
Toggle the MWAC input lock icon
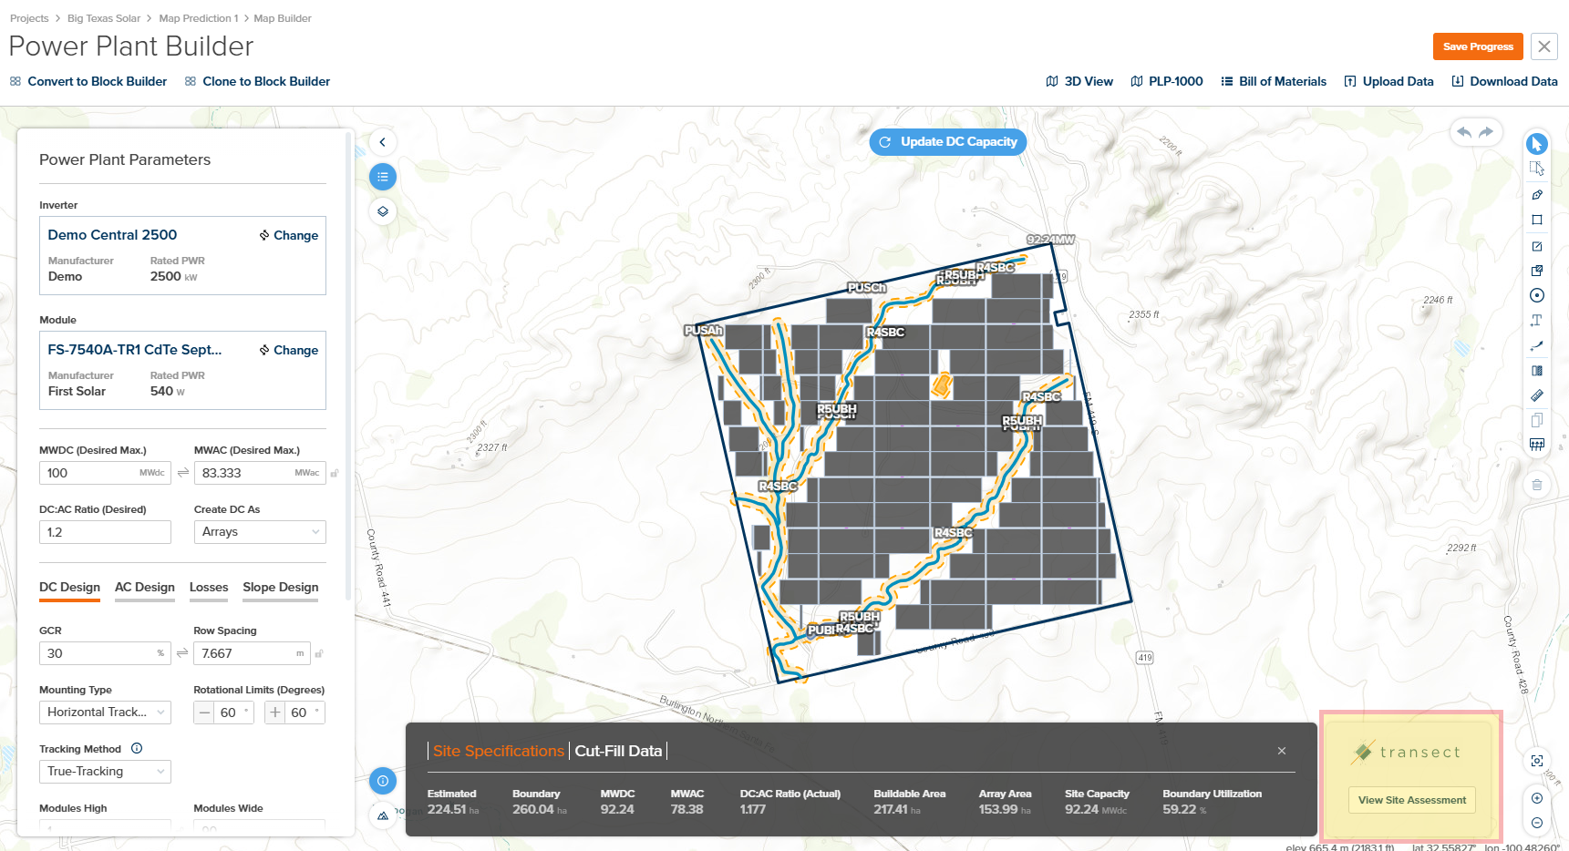coord(334,472)
